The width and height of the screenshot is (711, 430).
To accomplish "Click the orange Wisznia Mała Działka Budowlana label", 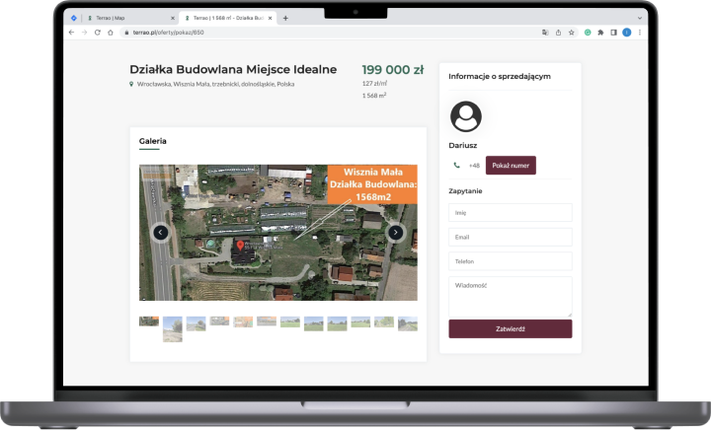I will tap(372, 184).
